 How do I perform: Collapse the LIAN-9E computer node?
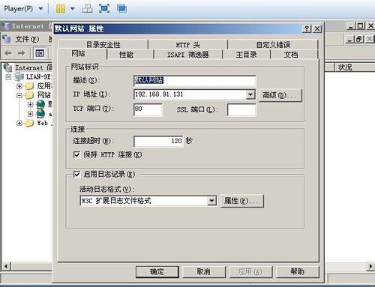pos(8,76)
